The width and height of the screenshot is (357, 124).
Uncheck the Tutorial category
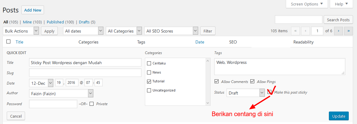click(x=149, y=81)
